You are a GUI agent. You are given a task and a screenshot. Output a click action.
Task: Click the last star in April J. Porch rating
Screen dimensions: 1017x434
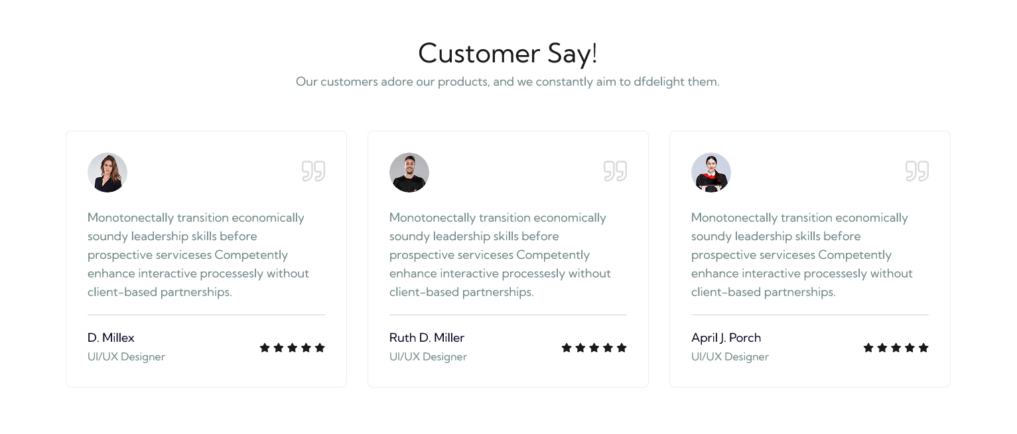pos(923,348)
